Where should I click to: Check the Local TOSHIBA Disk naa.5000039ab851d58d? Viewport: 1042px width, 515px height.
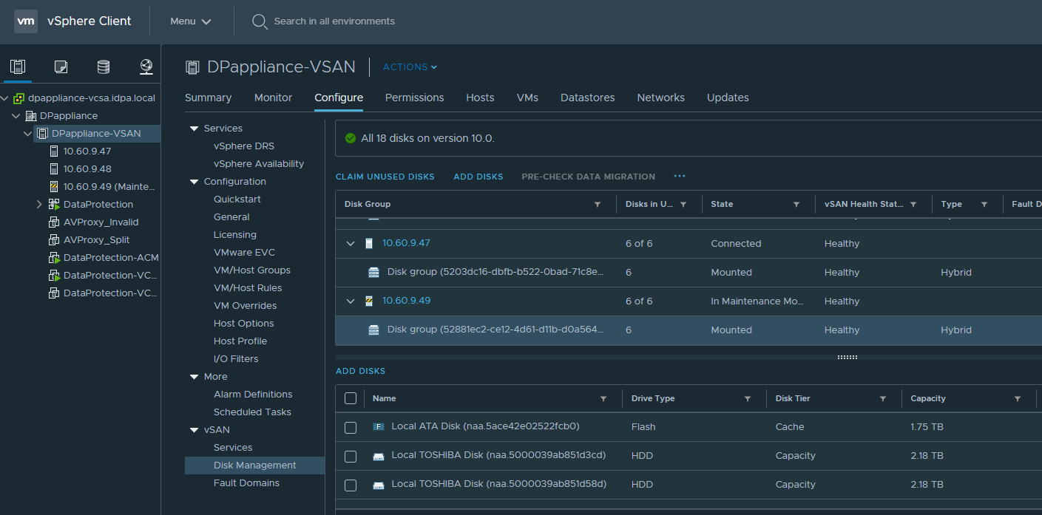click(x=351, y=485)
